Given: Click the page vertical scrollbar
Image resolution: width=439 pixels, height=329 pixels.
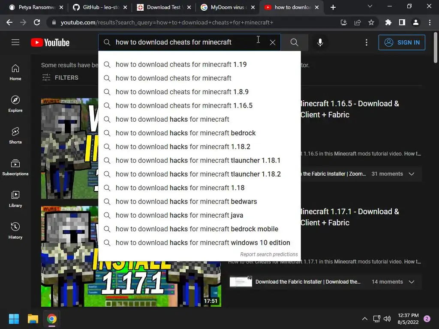Looking at the screenshot, I should point(436,48).
